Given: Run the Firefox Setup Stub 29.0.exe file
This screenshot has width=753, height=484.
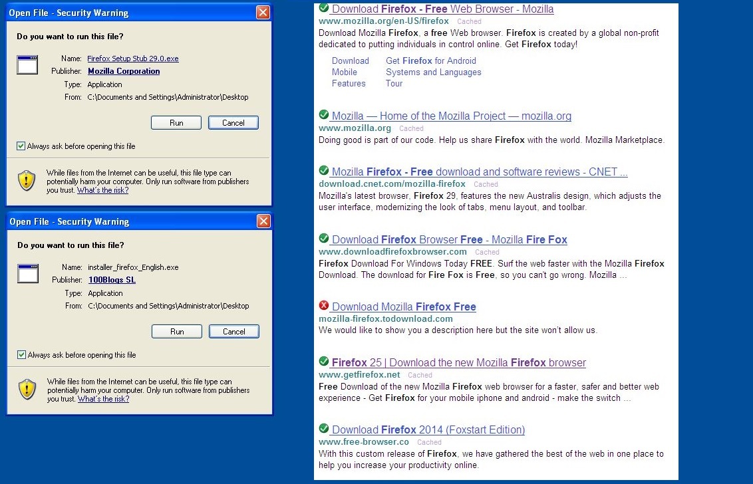Looking at the screenshot, I should pyautogui.click(x=176, y=123).
